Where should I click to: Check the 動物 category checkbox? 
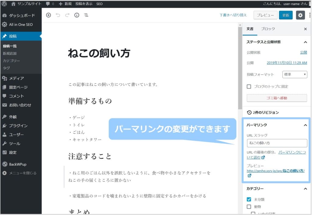coord(249,206)
